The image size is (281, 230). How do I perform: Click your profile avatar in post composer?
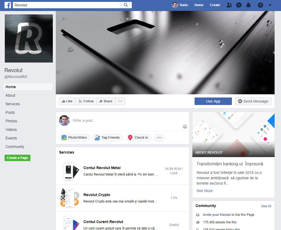64,120
